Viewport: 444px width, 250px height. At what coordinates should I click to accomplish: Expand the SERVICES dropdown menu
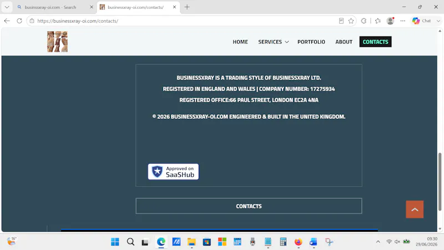pyautogui.click(x=273, y=42)
